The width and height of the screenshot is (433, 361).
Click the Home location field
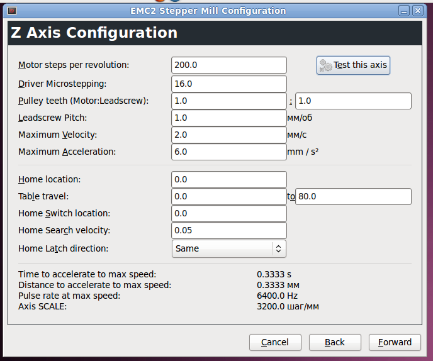229,179
